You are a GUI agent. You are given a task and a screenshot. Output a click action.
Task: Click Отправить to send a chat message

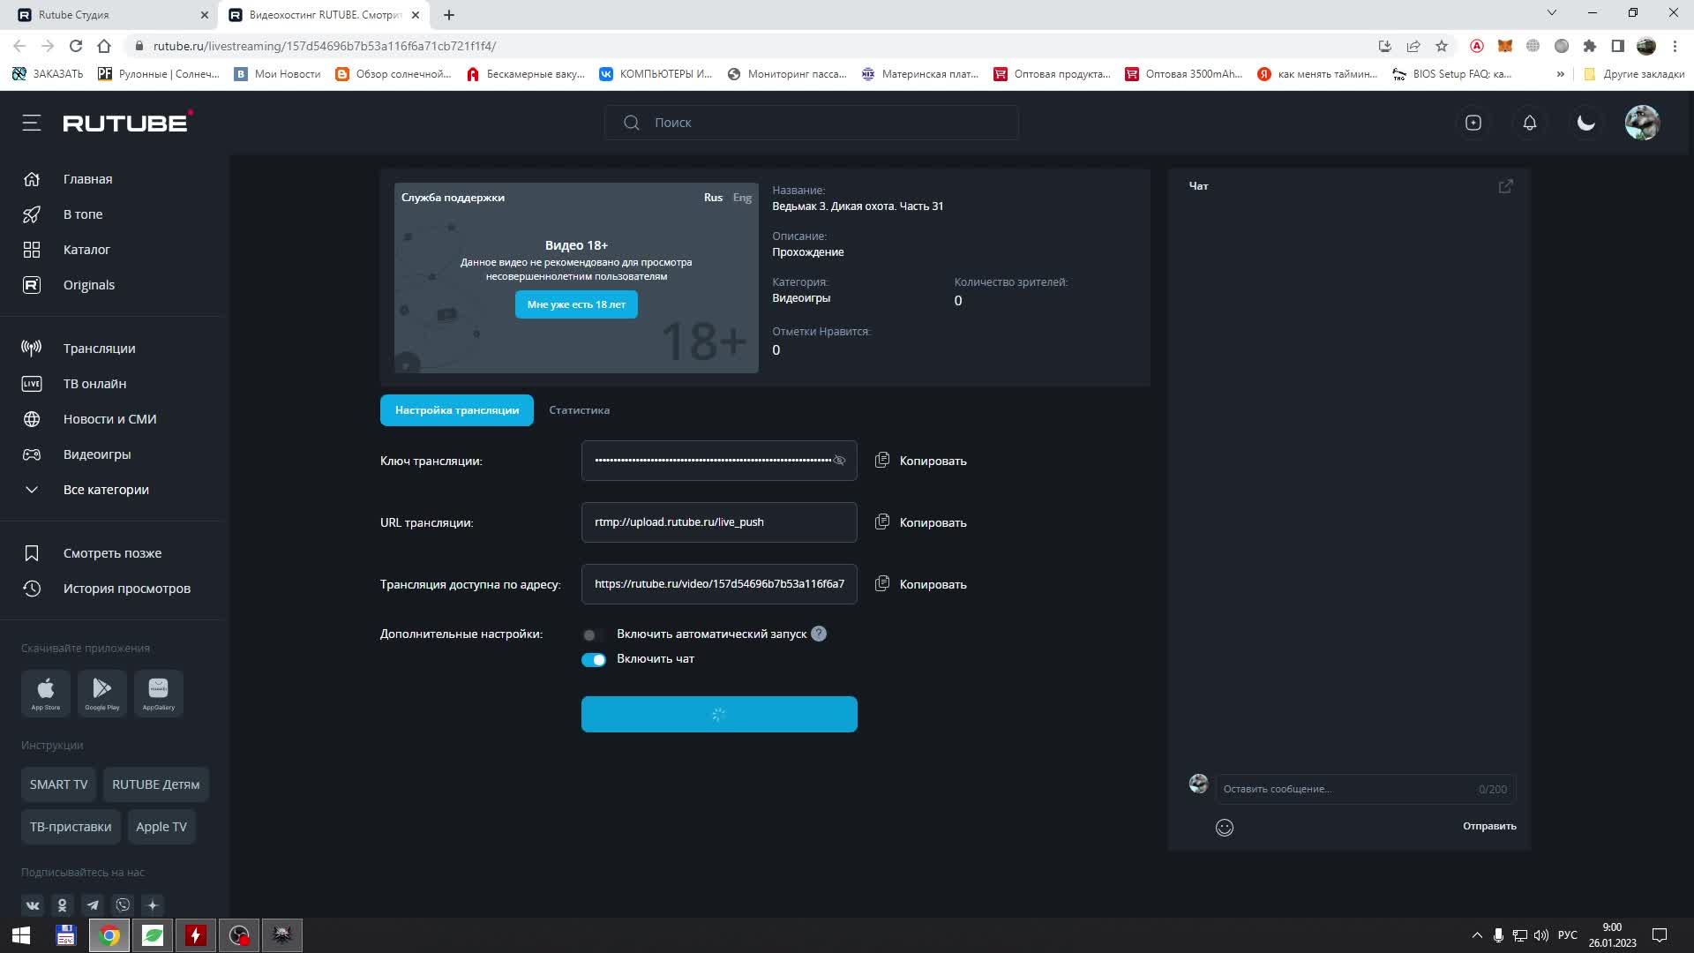click(x=1489, y=827)
